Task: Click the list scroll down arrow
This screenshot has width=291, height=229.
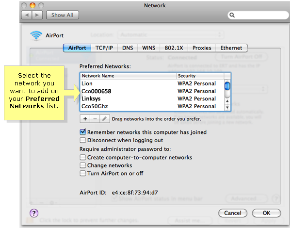Action: (227, 108)
